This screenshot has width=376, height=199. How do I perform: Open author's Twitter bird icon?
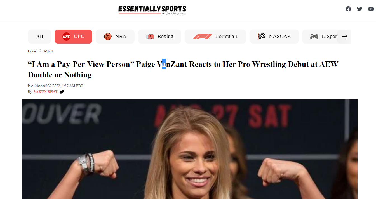tap(62, 91)
